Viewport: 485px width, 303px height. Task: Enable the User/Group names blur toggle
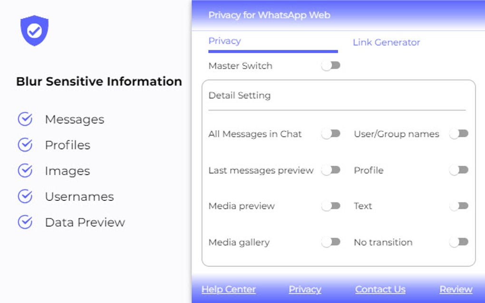[458, 134]
